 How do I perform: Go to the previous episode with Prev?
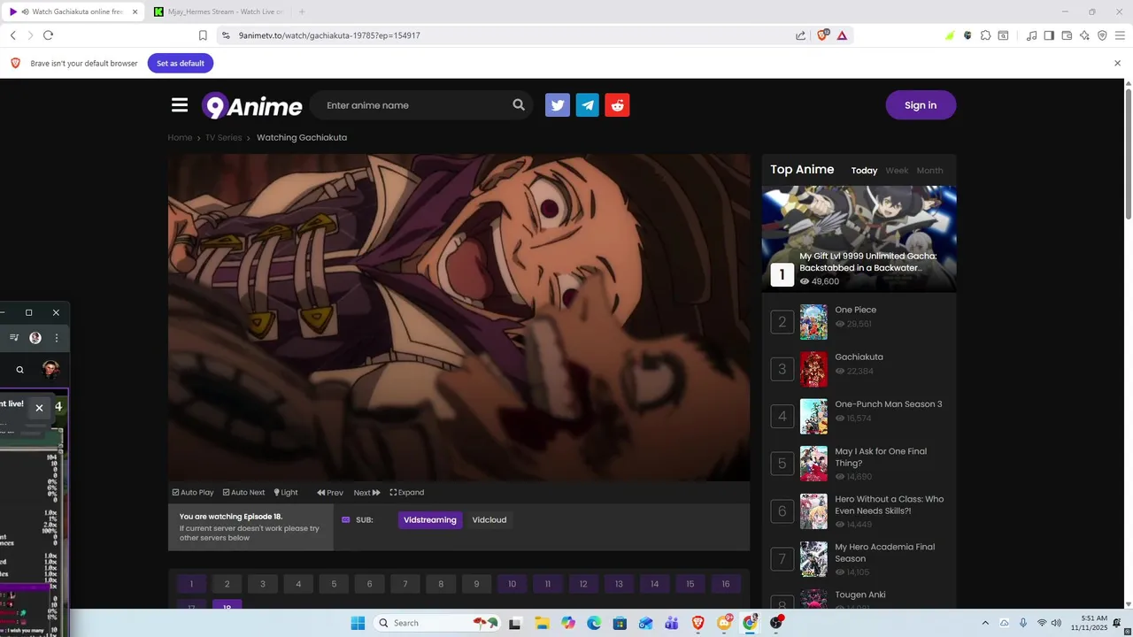tap(330, 493)
